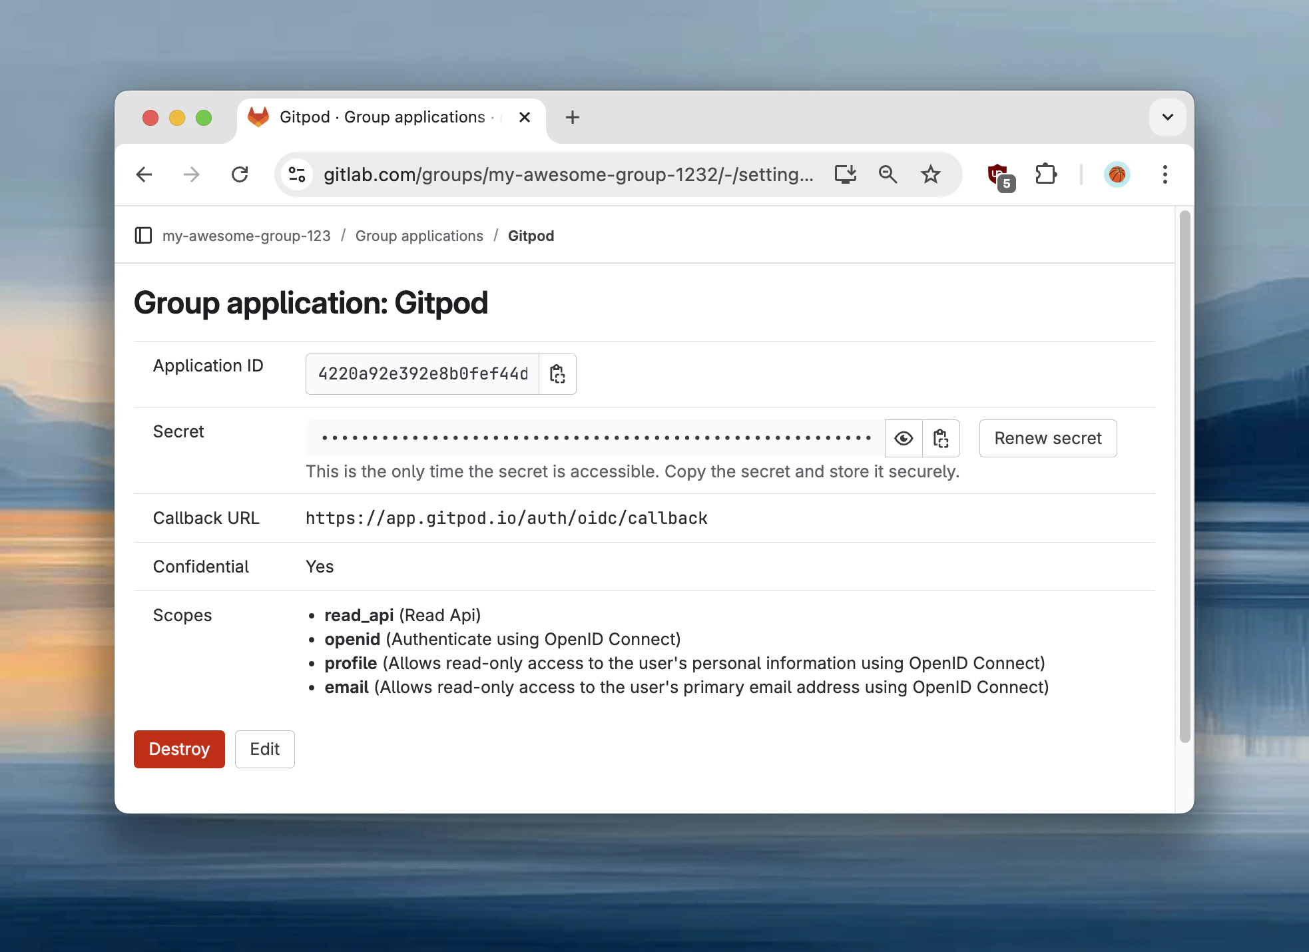Reload the page
The height and width of the screenshot is (952, 1309).
tap(240, 174)
